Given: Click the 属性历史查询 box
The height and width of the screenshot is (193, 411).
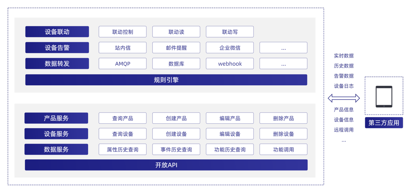Looking at the screenshot, I should [x=123, y=150].
